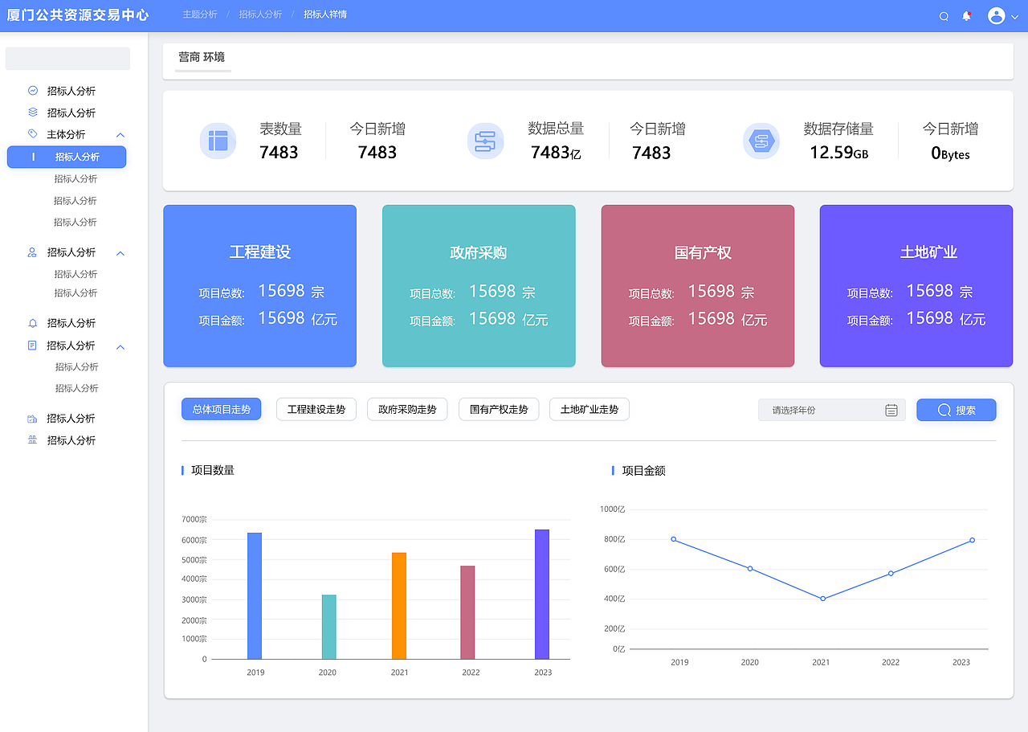
Task: Select the 工程建设走势 tab
Action: 316,409
